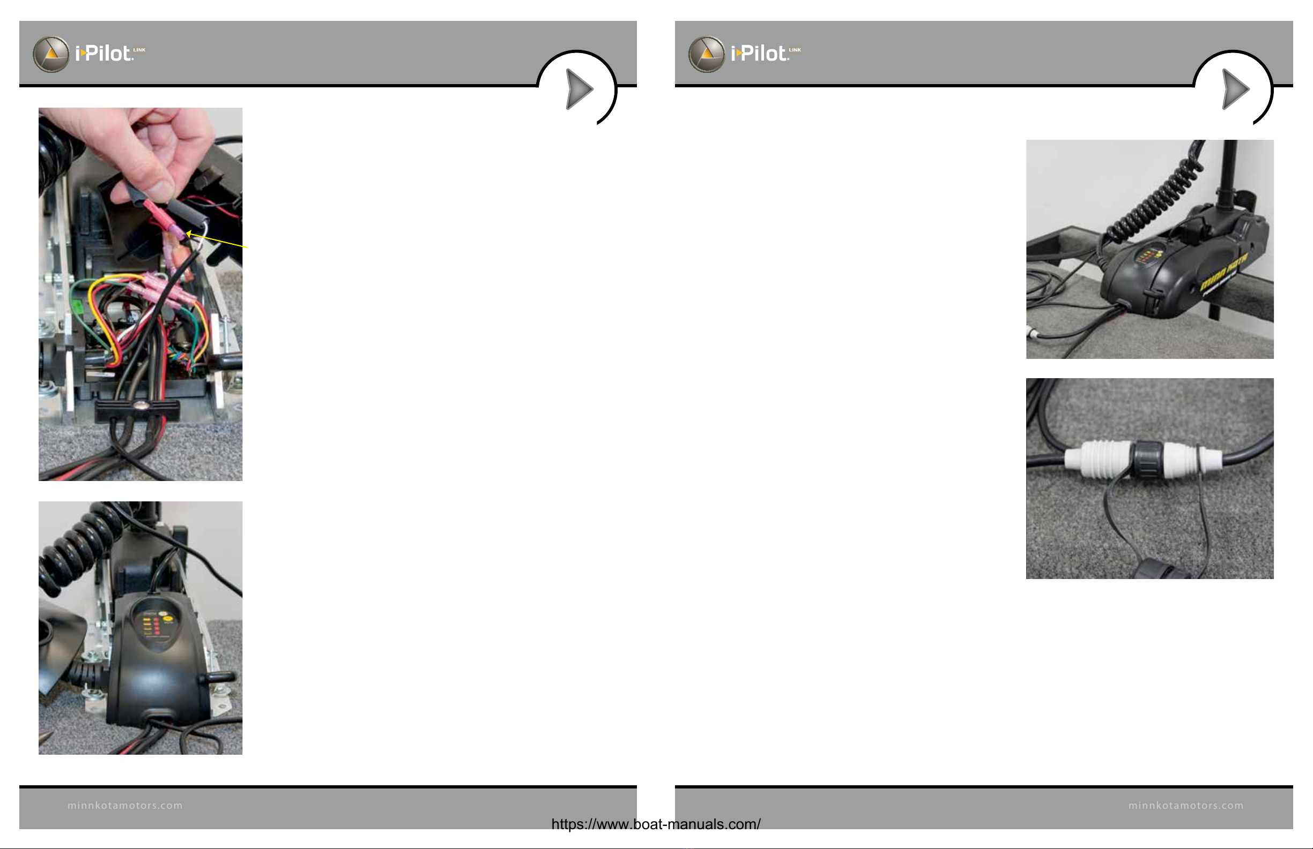The height and width of the screenshot is (849, 1313).
Task: Select the foot pedal cover photo
Action: pyautogui.click(x=140, y=628)
